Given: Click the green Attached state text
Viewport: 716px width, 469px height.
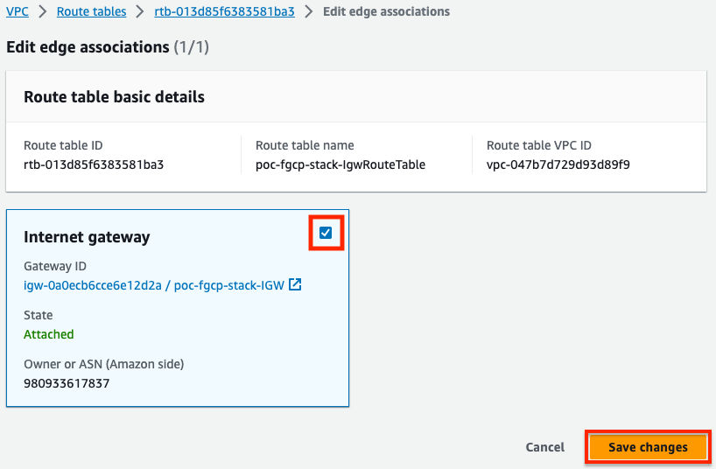Looking at the screenshot, I should (49, 334).
